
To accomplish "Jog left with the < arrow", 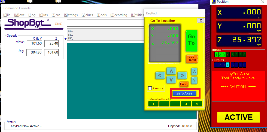I will pos(160,75).
